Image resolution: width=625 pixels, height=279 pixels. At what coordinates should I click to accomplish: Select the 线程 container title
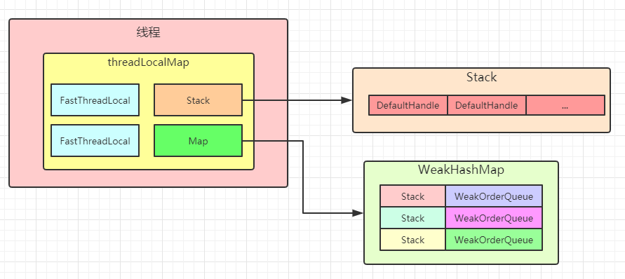(x=148, y=32)
